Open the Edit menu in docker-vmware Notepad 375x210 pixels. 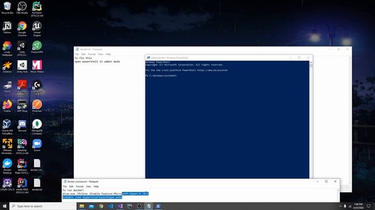71,187
